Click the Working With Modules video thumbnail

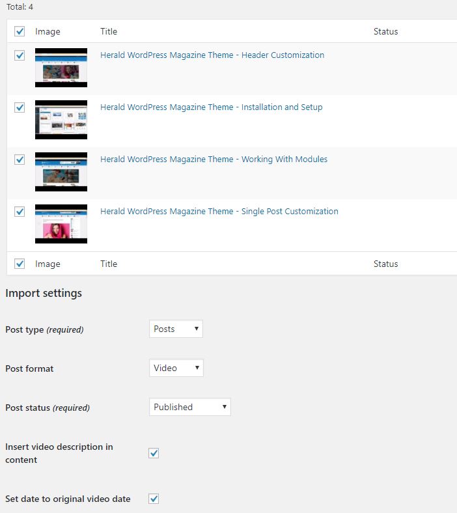(61, 172)
